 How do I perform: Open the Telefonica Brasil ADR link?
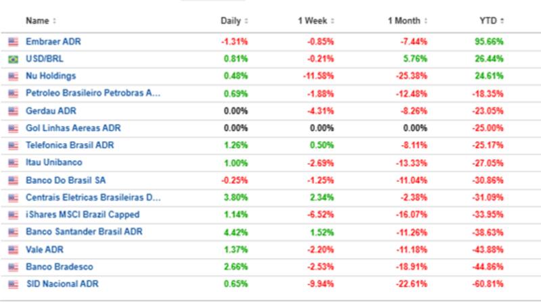(70, 145)
